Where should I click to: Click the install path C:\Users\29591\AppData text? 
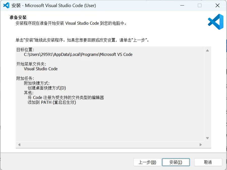click(78, 54)
